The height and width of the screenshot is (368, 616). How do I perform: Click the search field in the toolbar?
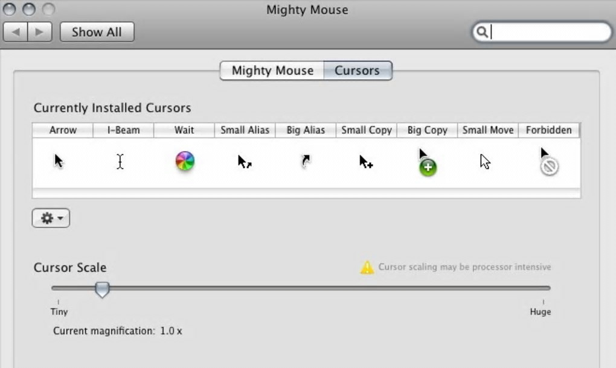(547, 32)
